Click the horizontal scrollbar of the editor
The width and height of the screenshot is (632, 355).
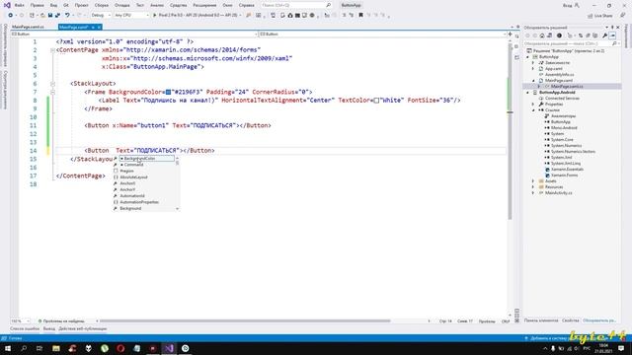tap(245, 321)
